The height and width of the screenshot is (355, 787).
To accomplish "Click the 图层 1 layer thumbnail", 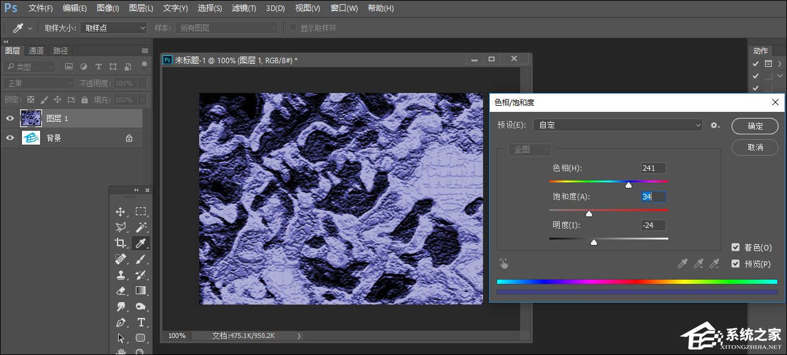I will [x=31, y=118].
